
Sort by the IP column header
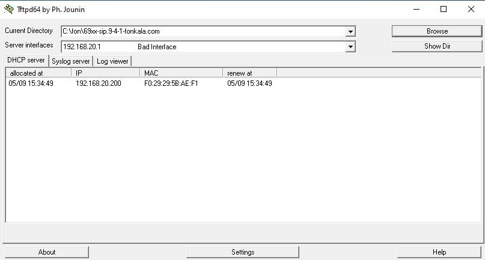coord(106,73)
